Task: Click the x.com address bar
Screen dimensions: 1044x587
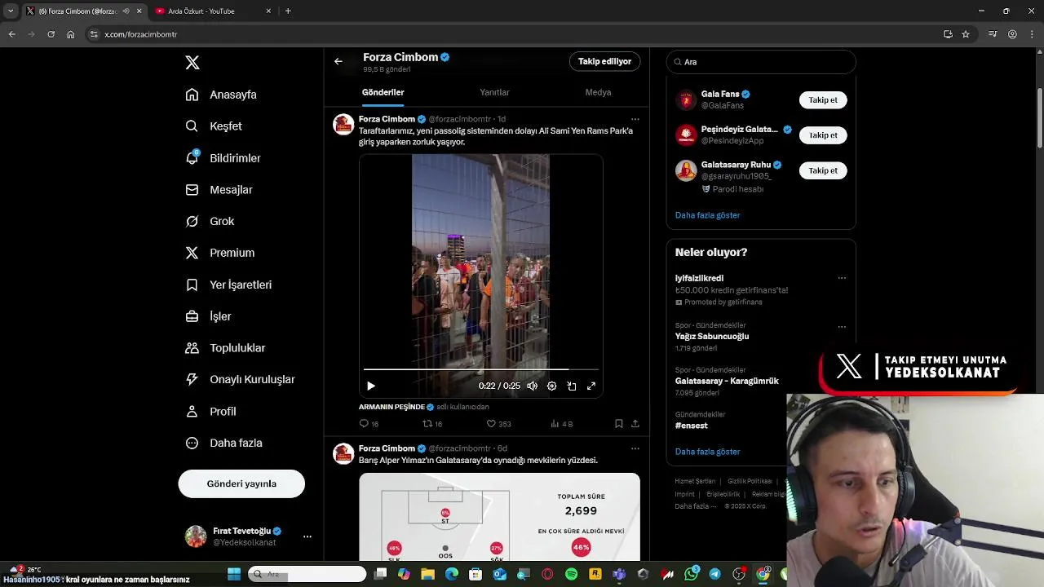Action: [x=514, y=34]
